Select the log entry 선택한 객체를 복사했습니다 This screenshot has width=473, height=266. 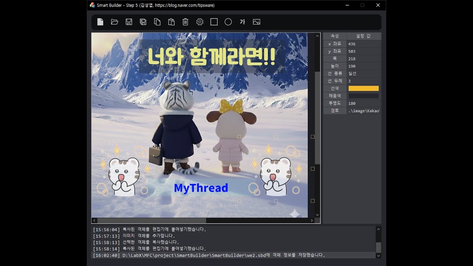(x=234, y=242)
